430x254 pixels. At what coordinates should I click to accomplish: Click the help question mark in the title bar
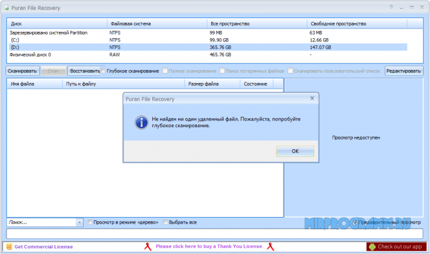391,7
